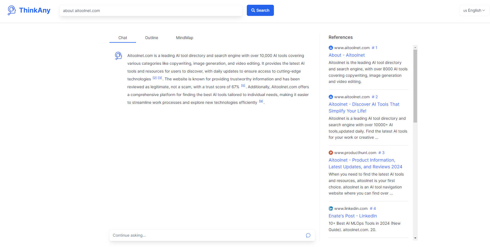This screenshot has height=247, width=490.
Task: Switch to the Outline tab
Action: 151,38
